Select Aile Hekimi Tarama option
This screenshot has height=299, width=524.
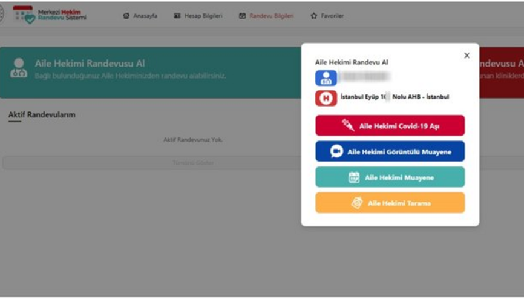[390, 203]
